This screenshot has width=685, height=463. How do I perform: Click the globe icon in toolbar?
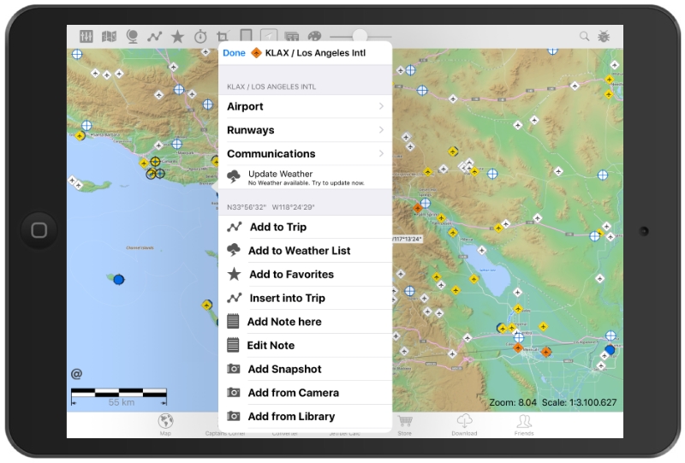132,36
